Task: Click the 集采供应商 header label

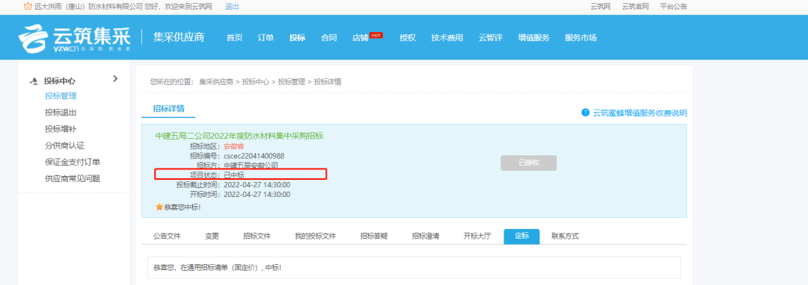Action: (x=179, y=37)
